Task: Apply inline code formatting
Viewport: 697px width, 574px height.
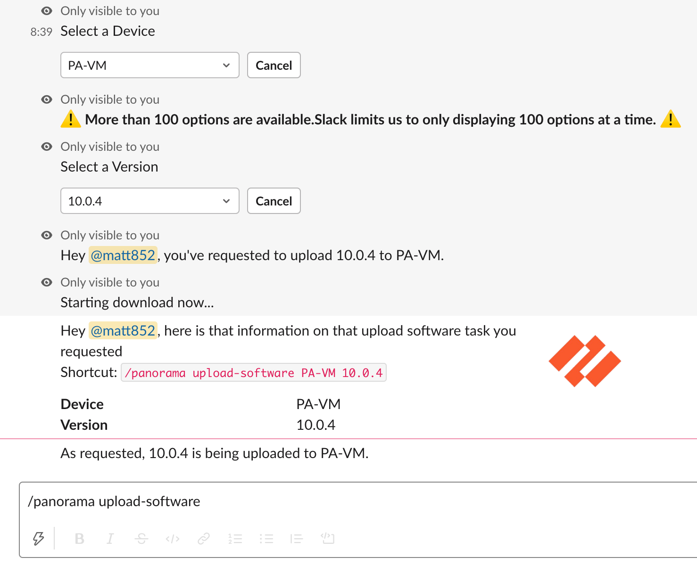Action: [173, 538]
